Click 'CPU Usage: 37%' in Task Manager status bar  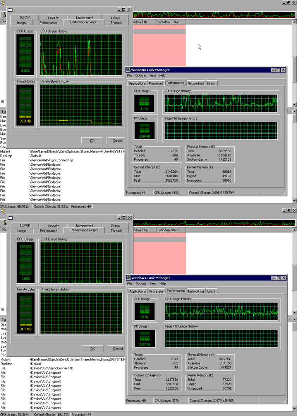tap(167, 400)
